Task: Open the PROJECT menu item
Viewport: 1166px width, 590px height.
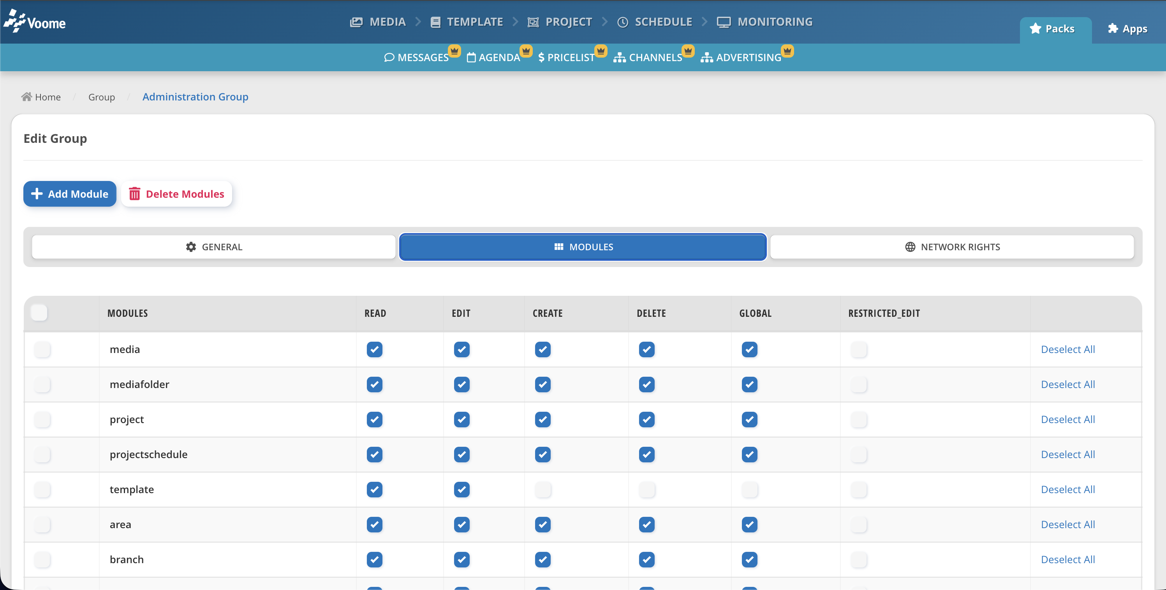Action: point(560,22)
